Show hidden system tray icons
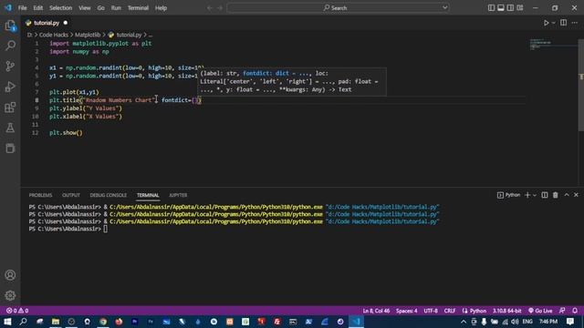Screen dimensions: 584x328 tap(464, 322)
